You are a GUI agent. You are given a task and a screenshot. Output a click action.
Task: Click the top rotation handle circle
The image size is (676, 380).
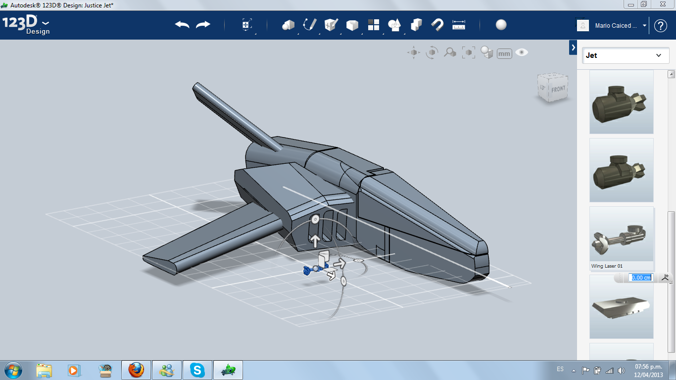pyautogui.click(x=314, y=219)
